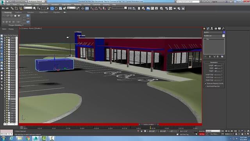Image resolution: width=250 pixels, height=141 pixels.
Task: Click the Selection Lock toggle padlock
Action: tap(141, 131)
